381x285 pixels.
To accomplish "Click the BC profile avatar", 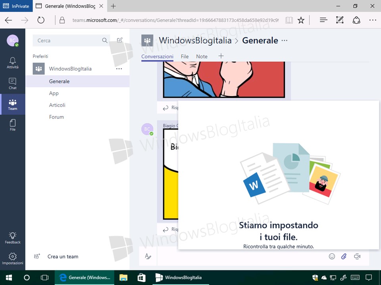I will [13, 40].
